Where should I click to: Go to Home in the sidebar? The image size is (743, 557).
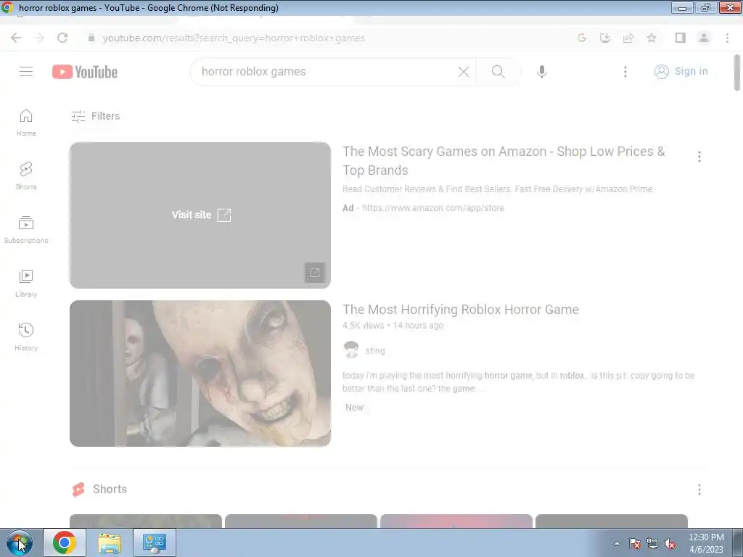(x=26, y=123)
